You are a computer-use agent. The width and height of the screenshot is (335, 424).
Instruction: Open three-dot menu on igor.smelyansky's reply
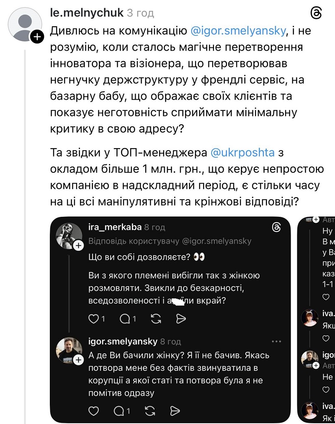click(276, 342)
